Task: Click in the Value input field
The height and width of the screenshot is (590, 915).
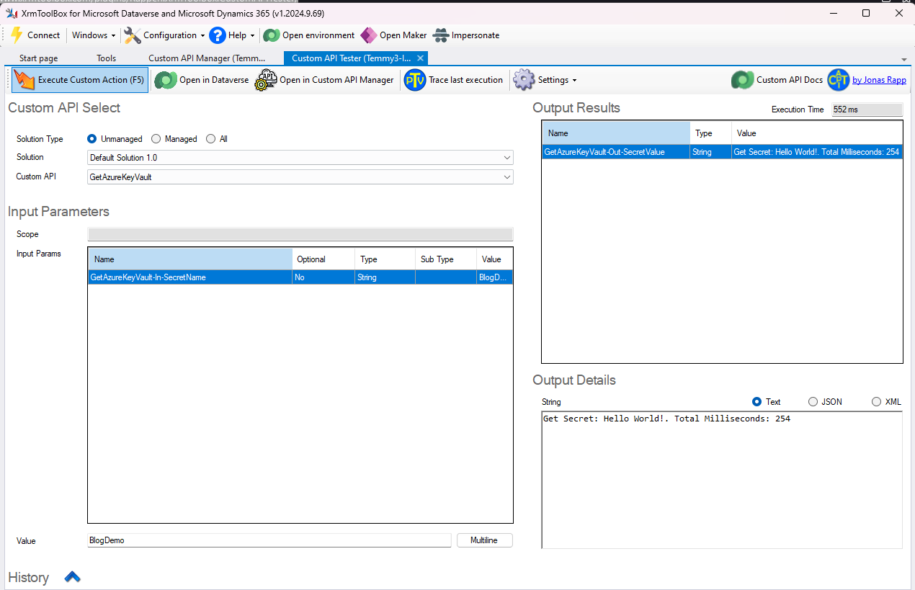Action: pos(269,540)
